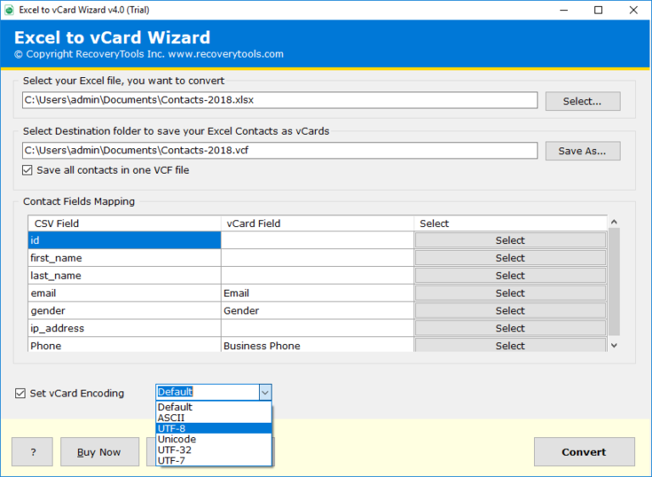The height and width of the screenshot is (477, 652).
Task: Maximize the wizard window
Action: point(599,10)
